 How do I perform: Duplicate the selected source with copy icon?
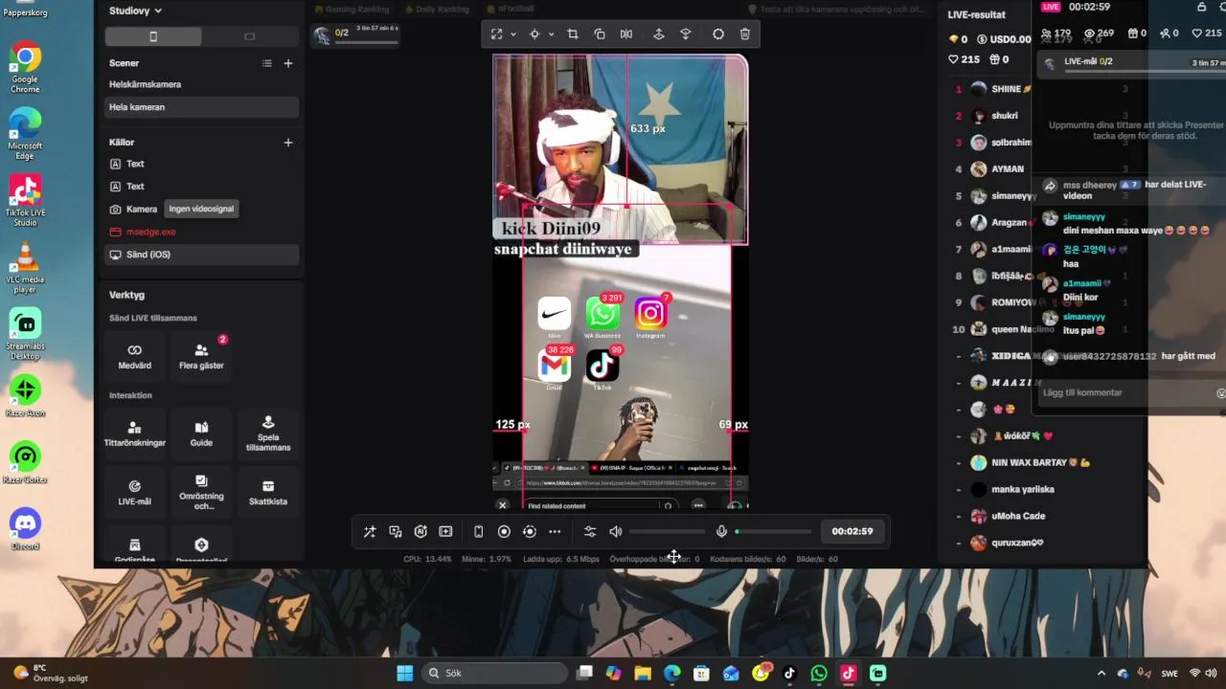tap(600, 33)
